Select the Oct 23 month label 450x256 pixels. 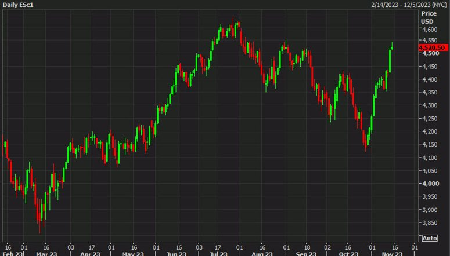(349, 254)
